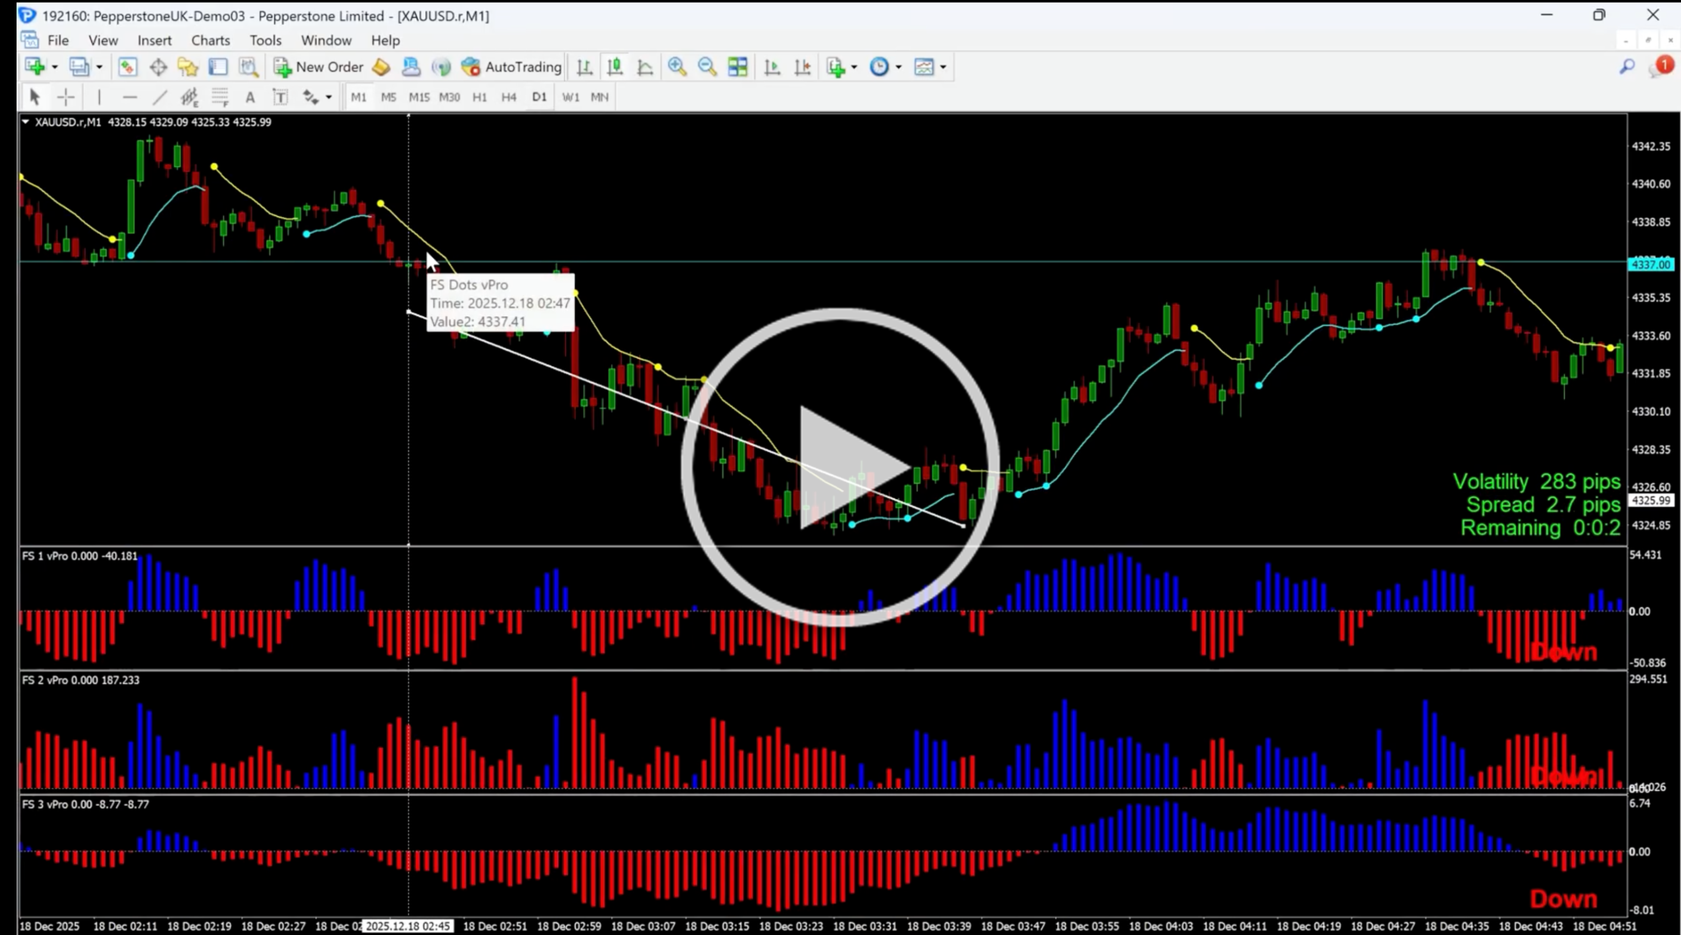Click the Zoom In magnifier icon

click(x=677, y=67)
